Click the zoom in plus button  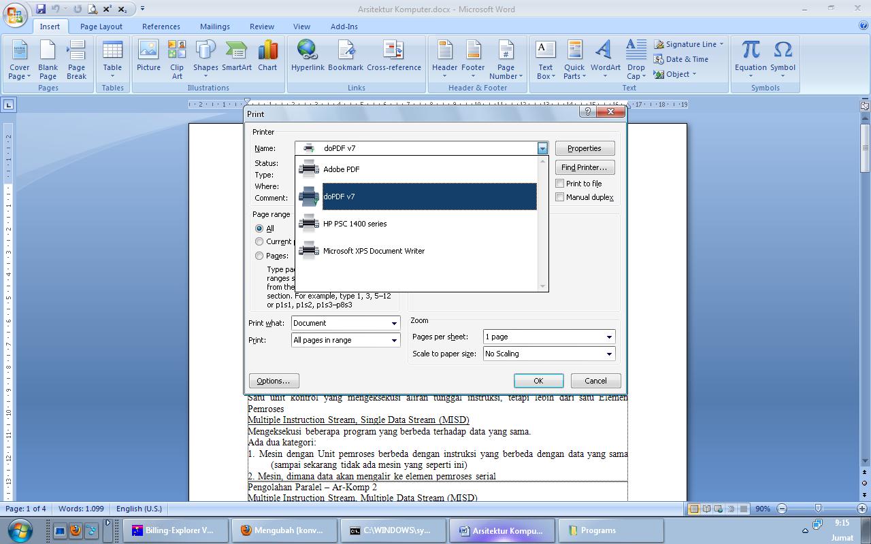click(862, 509)
